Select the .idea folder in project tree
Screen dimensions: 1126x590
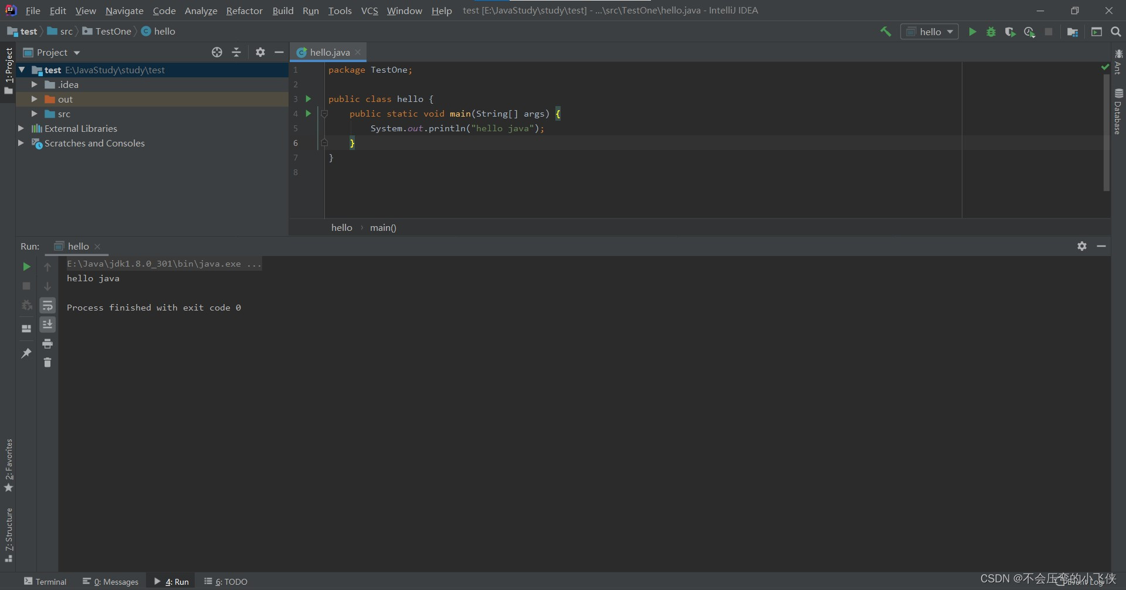pyautogui.click(x=152, y=84)
